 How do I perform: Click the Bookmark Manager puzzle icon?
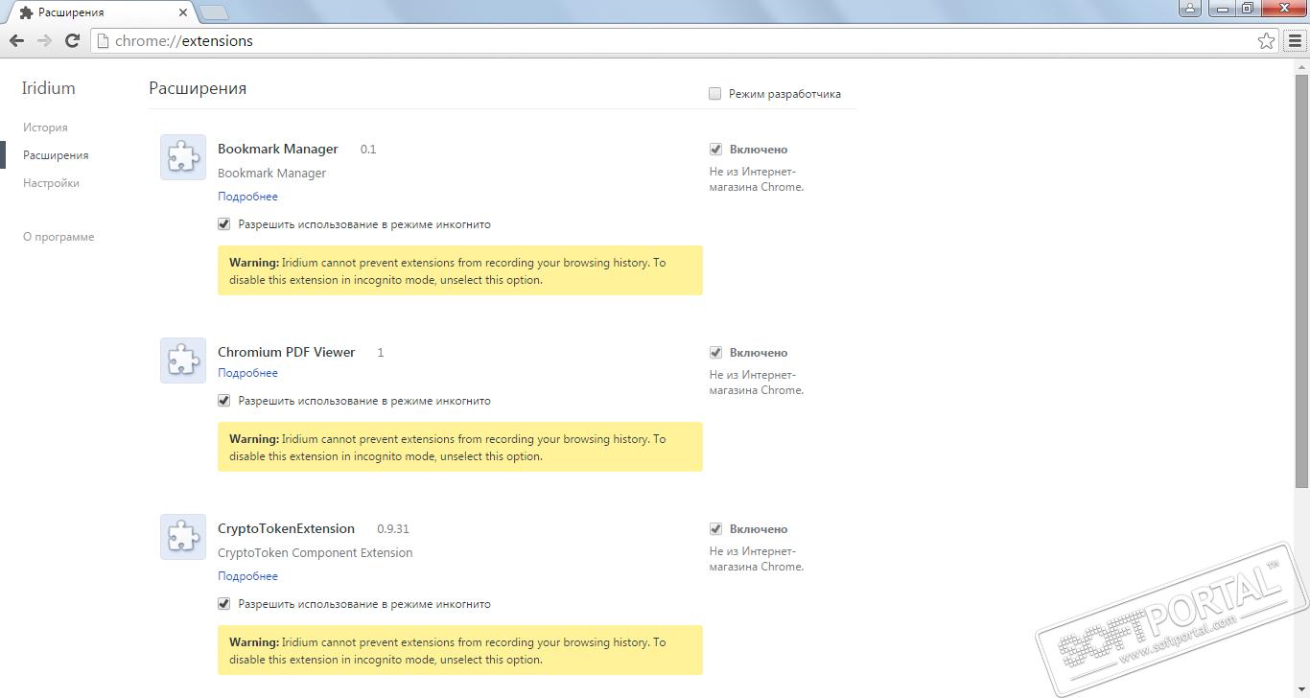pos(183,157)
